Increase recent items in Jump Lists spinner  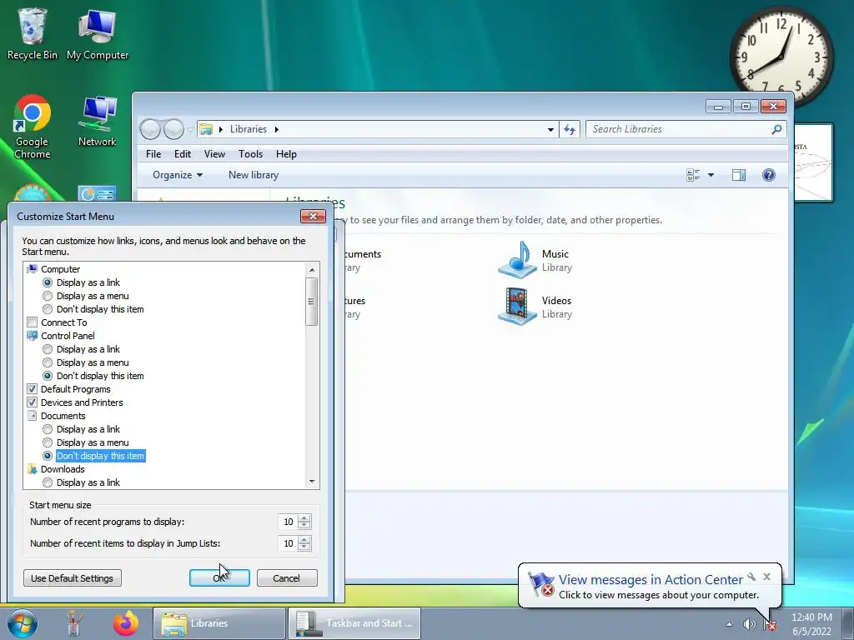point(304,540)
